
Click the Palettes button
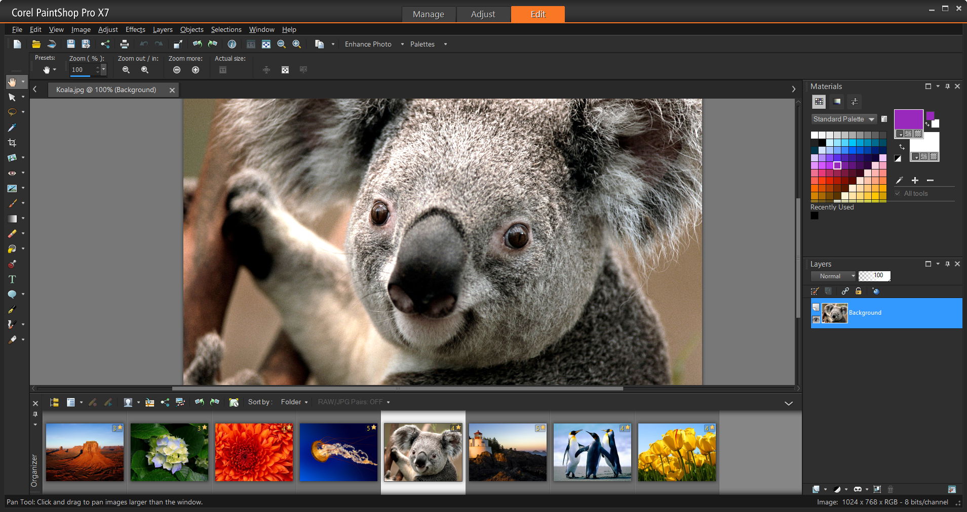pyautogui.click(x=422, y=44)
